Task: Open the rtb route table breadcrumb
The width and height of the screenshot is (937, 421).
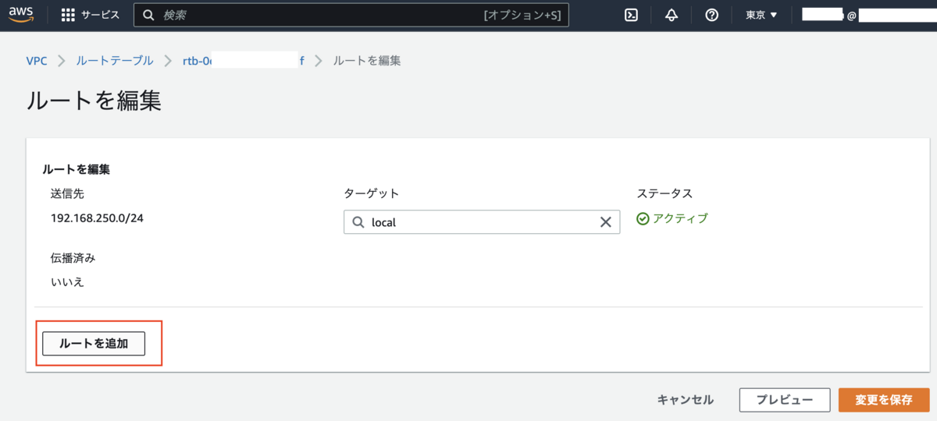Action: (x=244, y=60)
